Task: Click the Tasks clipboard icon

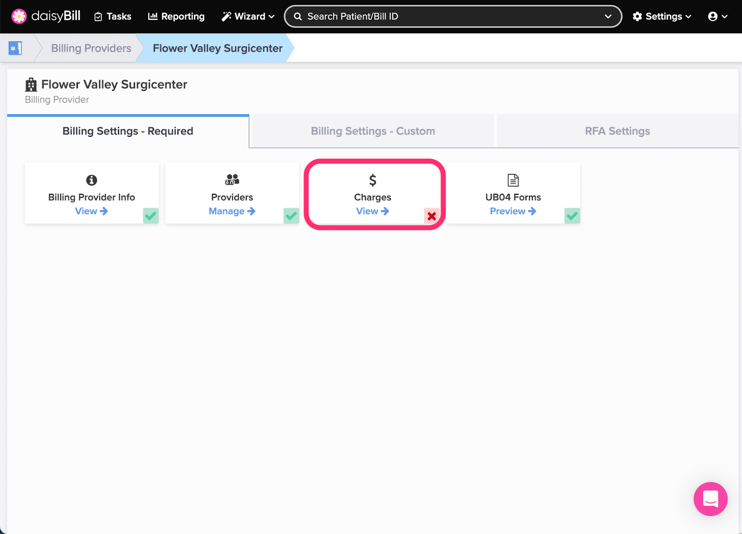Action: pyautogui.click(x=98, y=17)
